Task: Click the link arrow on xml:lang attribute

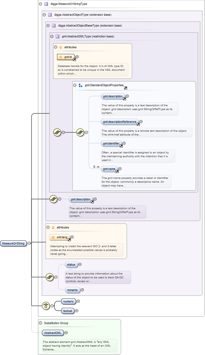Action: tap(69, 240)
